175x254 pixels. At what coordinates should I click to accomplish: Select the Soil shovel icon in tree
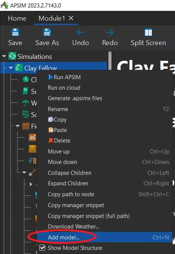coord(33,173)
